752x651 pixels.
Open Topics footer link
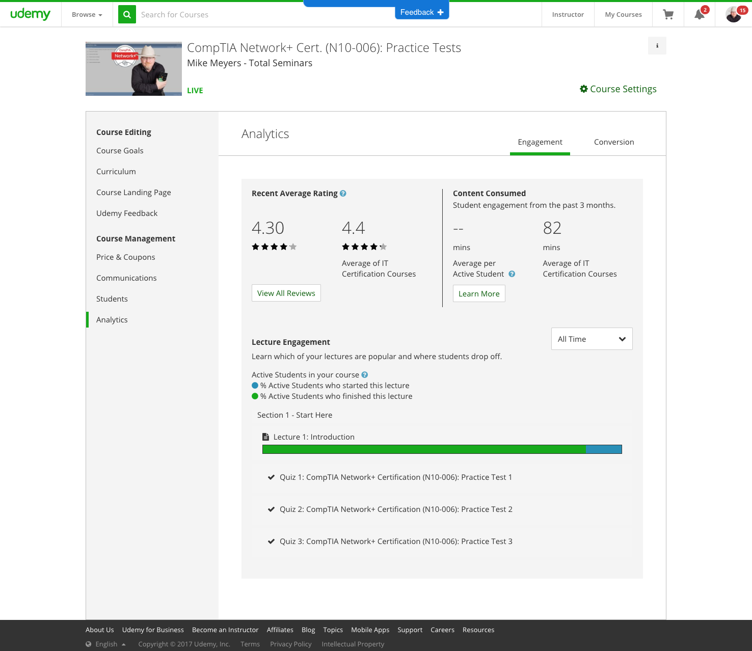(x=333, y=630)
